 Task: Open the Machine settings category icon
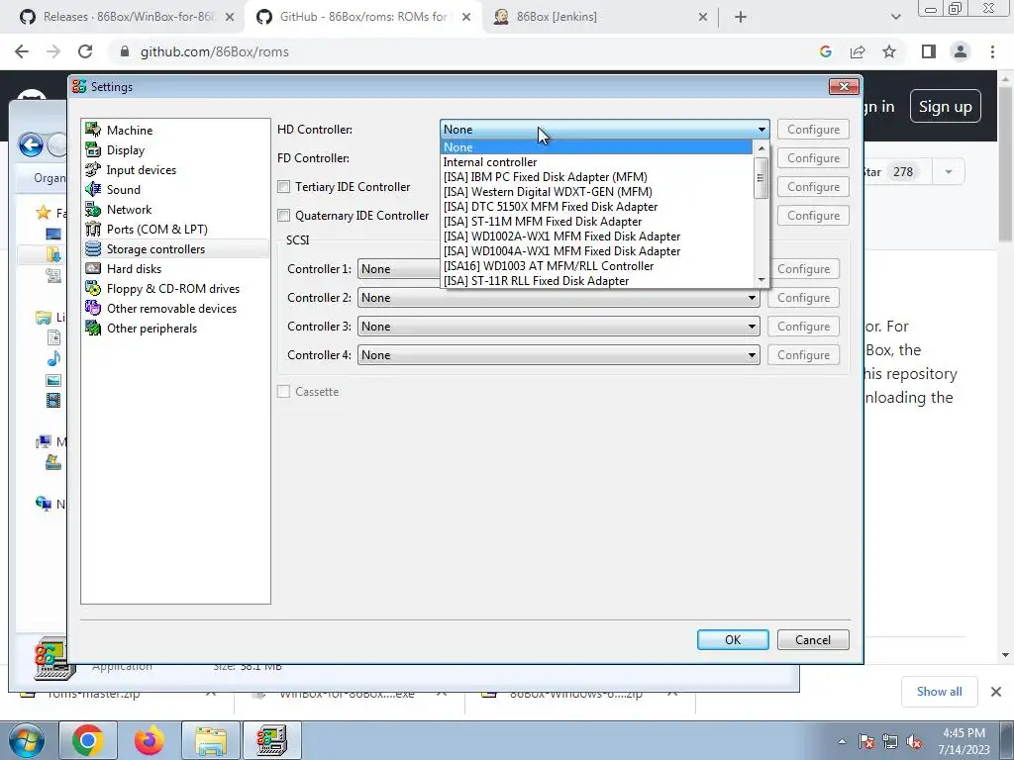93,130
